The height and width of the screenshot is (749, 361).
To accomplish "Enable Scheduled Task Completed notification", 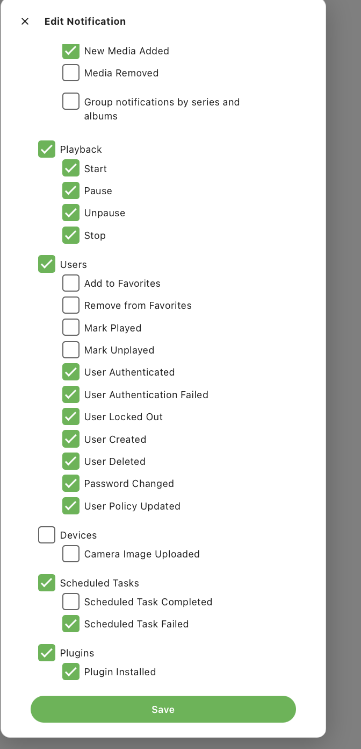I will pos(71,602).
